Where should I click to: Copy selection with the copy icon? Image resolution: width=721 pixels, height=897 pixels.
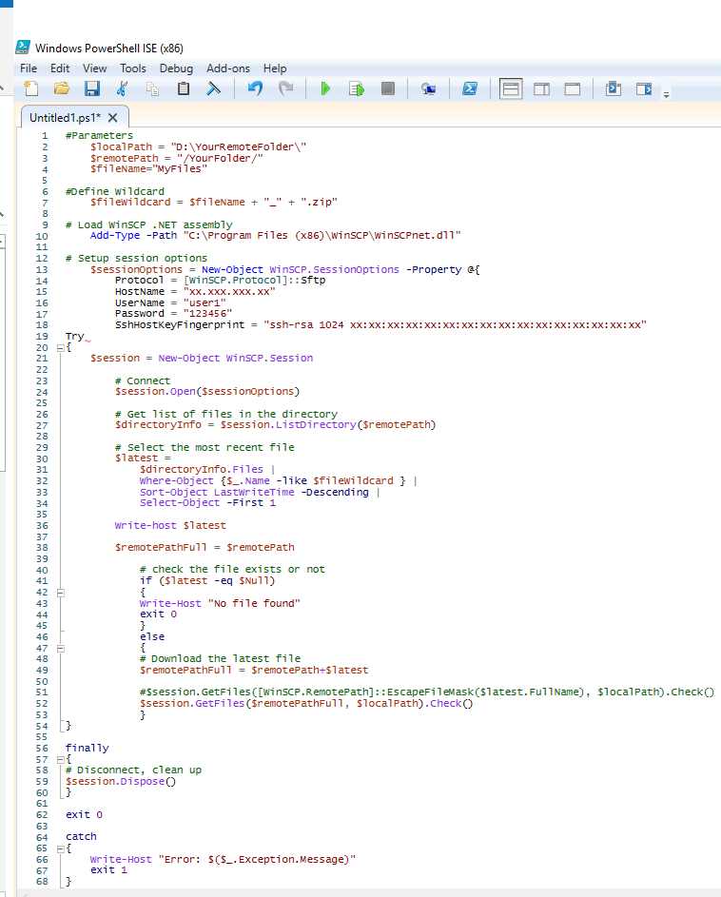point(152,88)
